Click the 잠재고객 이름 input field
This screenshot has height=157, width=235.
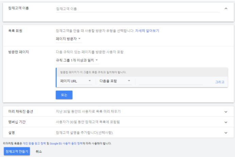coord(138,9)
